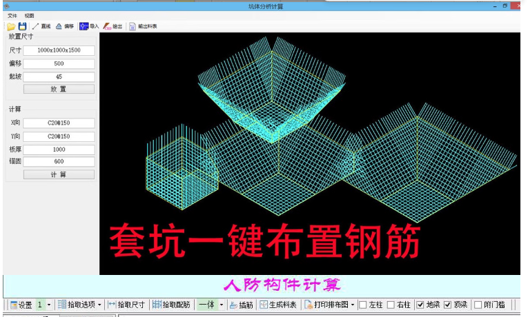Click the 板厚 input field
Screen dimensions: 528x317
tap(59, 150)
